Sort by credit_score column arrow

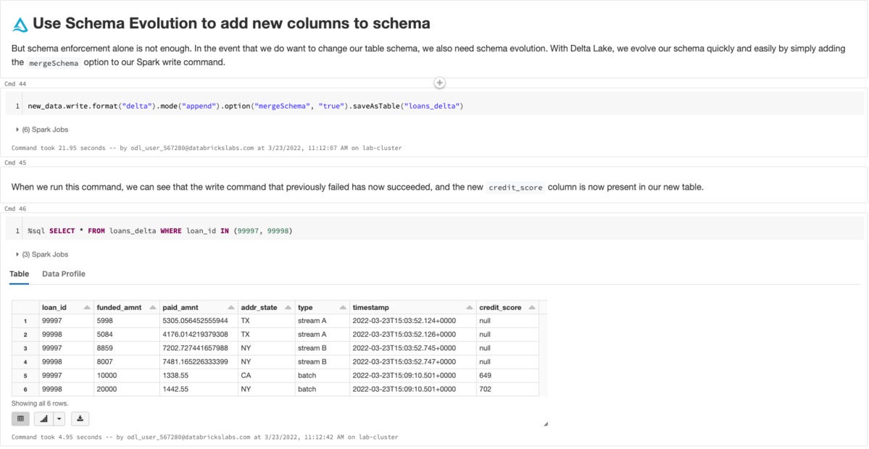532,307
